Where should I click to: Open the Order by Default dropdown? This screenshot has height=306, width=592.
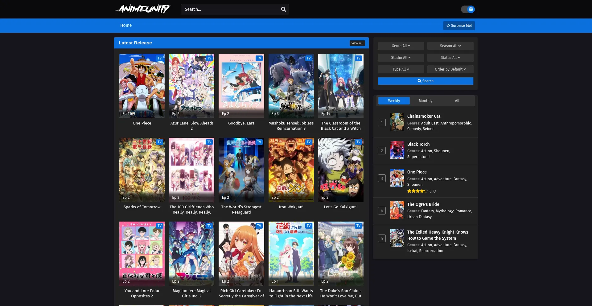pos(450,69)
